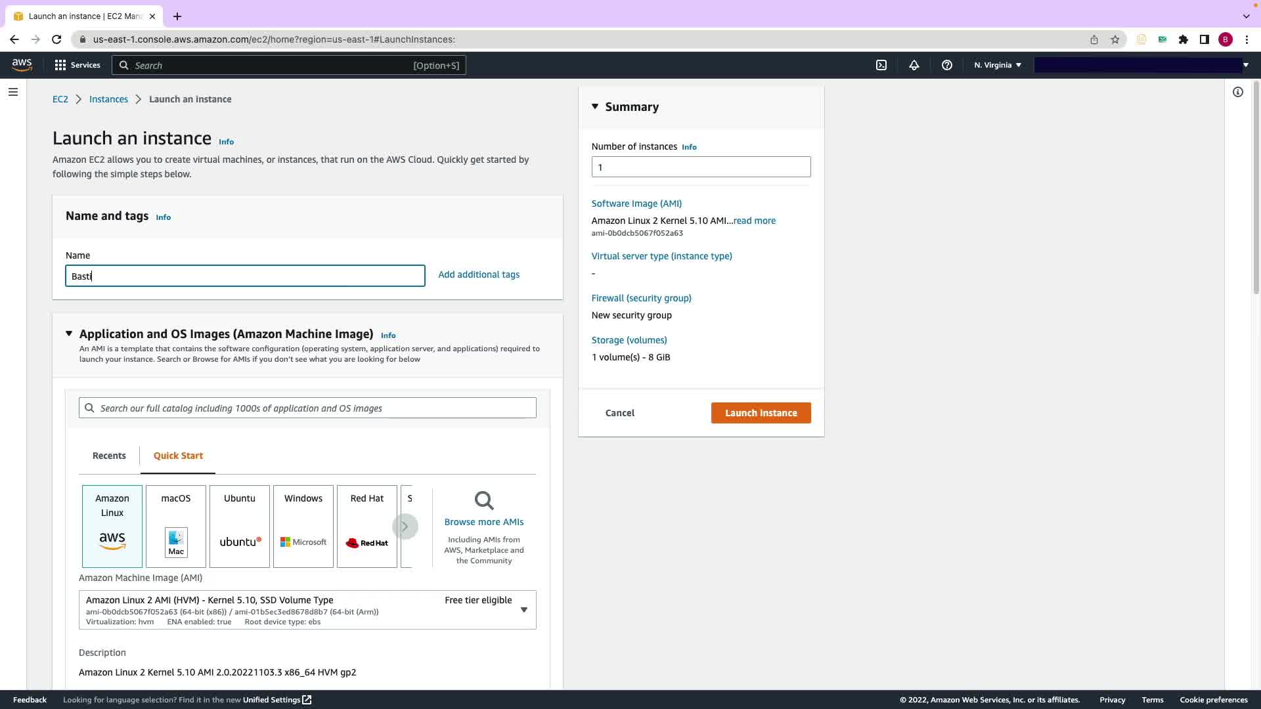Open the left hamburger navigation menu
Viewport: 1261px width, 709px height.
[x=12, y=92]
